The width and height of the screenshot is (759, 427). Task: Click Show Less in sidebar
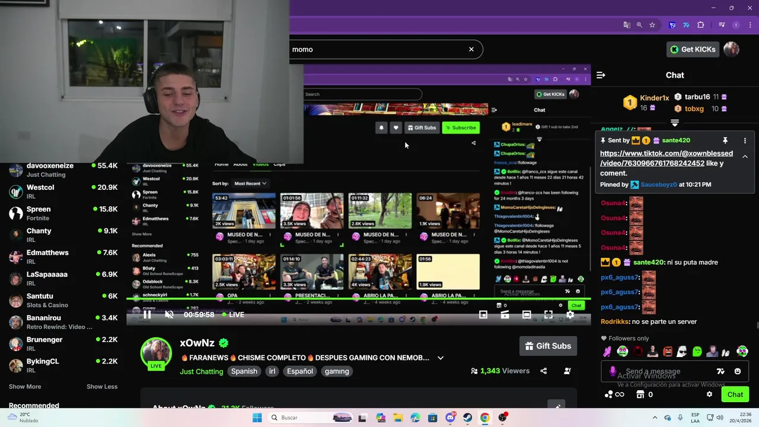pyautogui.click(x=102, y=387)
